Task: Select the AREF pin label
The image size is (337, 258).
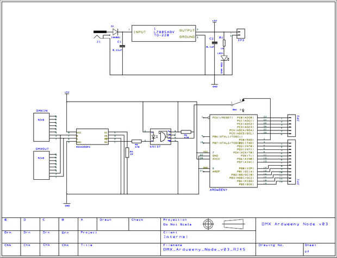Action: pos(216,172)
